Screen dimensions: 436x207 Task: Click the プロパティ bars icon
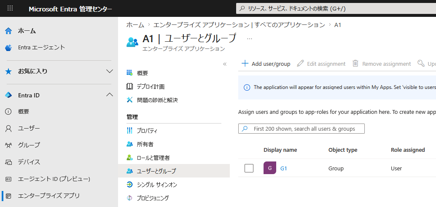pos(129,130)
